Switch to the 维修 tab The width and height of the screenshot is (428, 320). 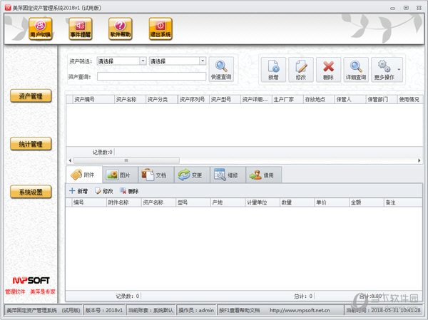point(228,175)
